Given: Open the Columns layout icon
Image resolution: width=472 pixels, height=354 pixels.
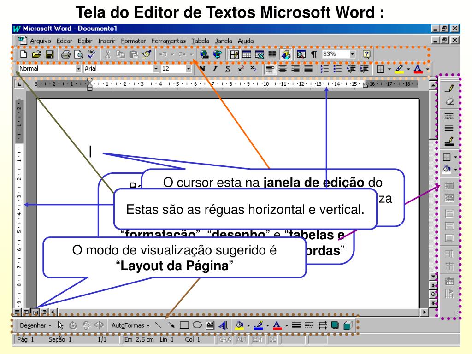Looking at the screenshot, I should point(272,54).
